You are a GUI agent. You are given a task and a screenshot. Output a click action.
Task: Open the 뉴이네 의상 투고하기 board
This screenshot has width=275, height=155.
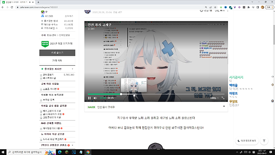point(53,139)
